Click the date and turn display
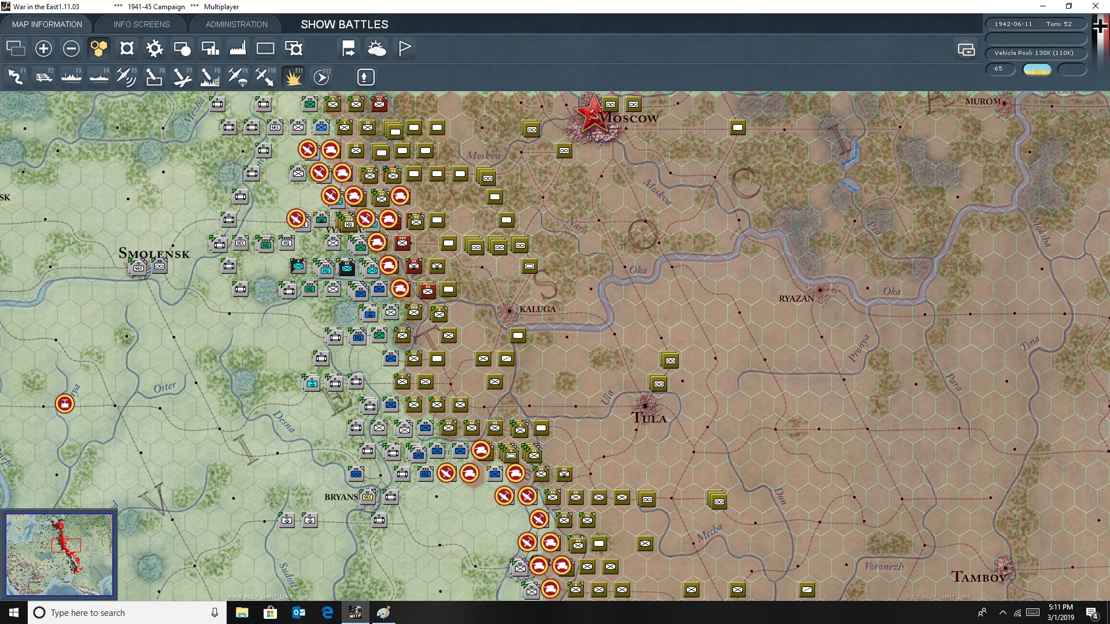 coord(1035,24)
